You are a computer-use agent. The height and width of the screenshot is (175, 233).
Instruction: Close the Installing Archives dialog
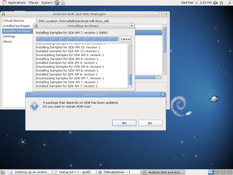132,26
